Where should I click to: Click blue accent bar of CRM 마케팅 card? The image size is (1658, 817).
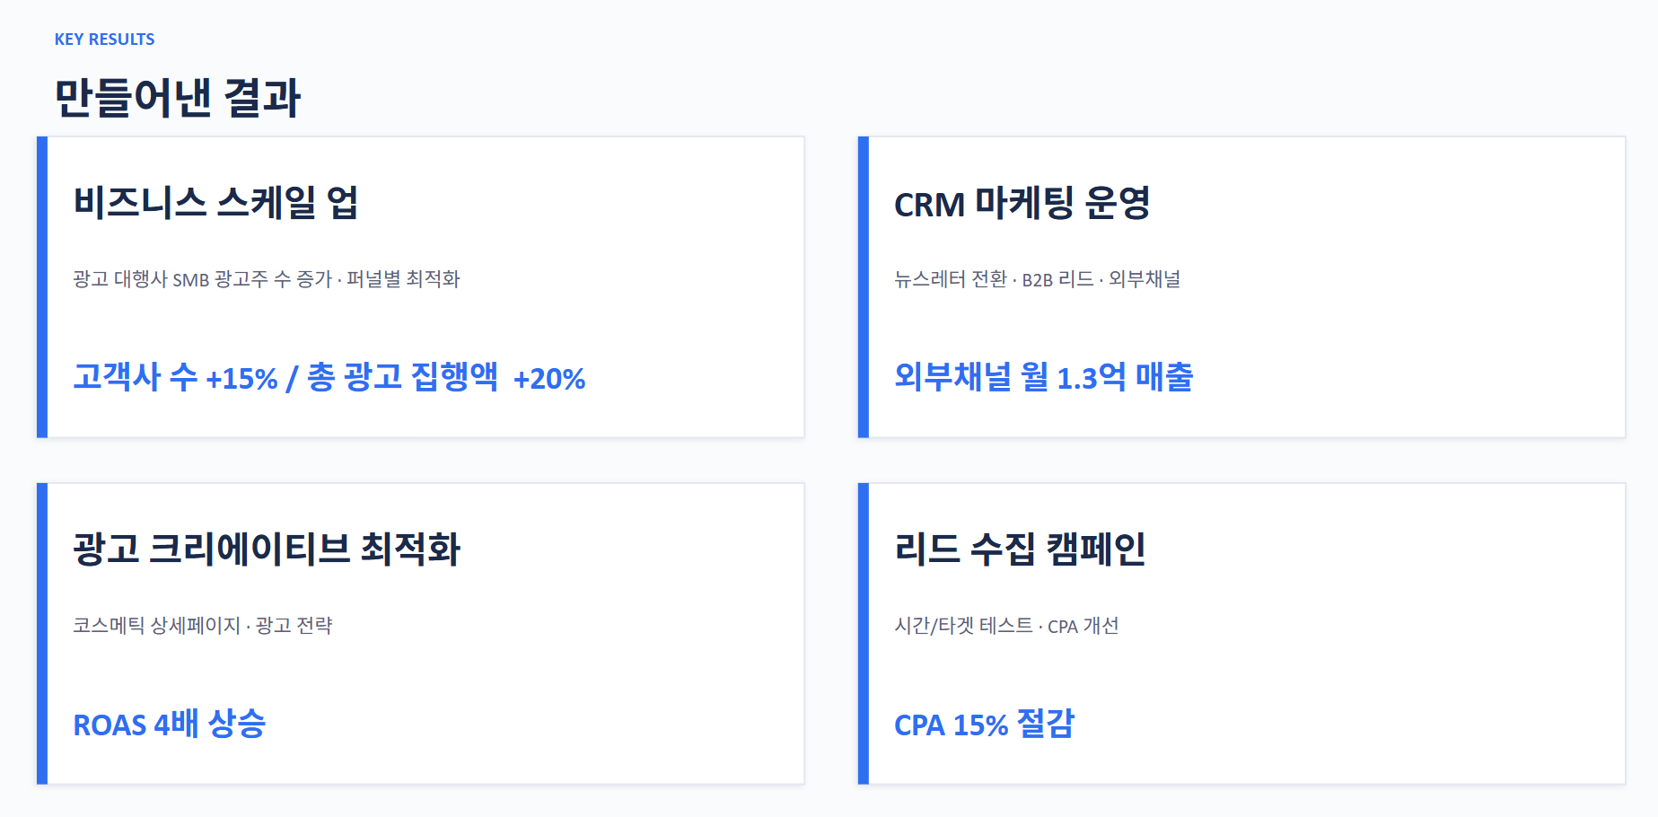click(864, 287)
